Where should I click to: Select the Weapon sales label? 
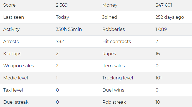point(19,66)
